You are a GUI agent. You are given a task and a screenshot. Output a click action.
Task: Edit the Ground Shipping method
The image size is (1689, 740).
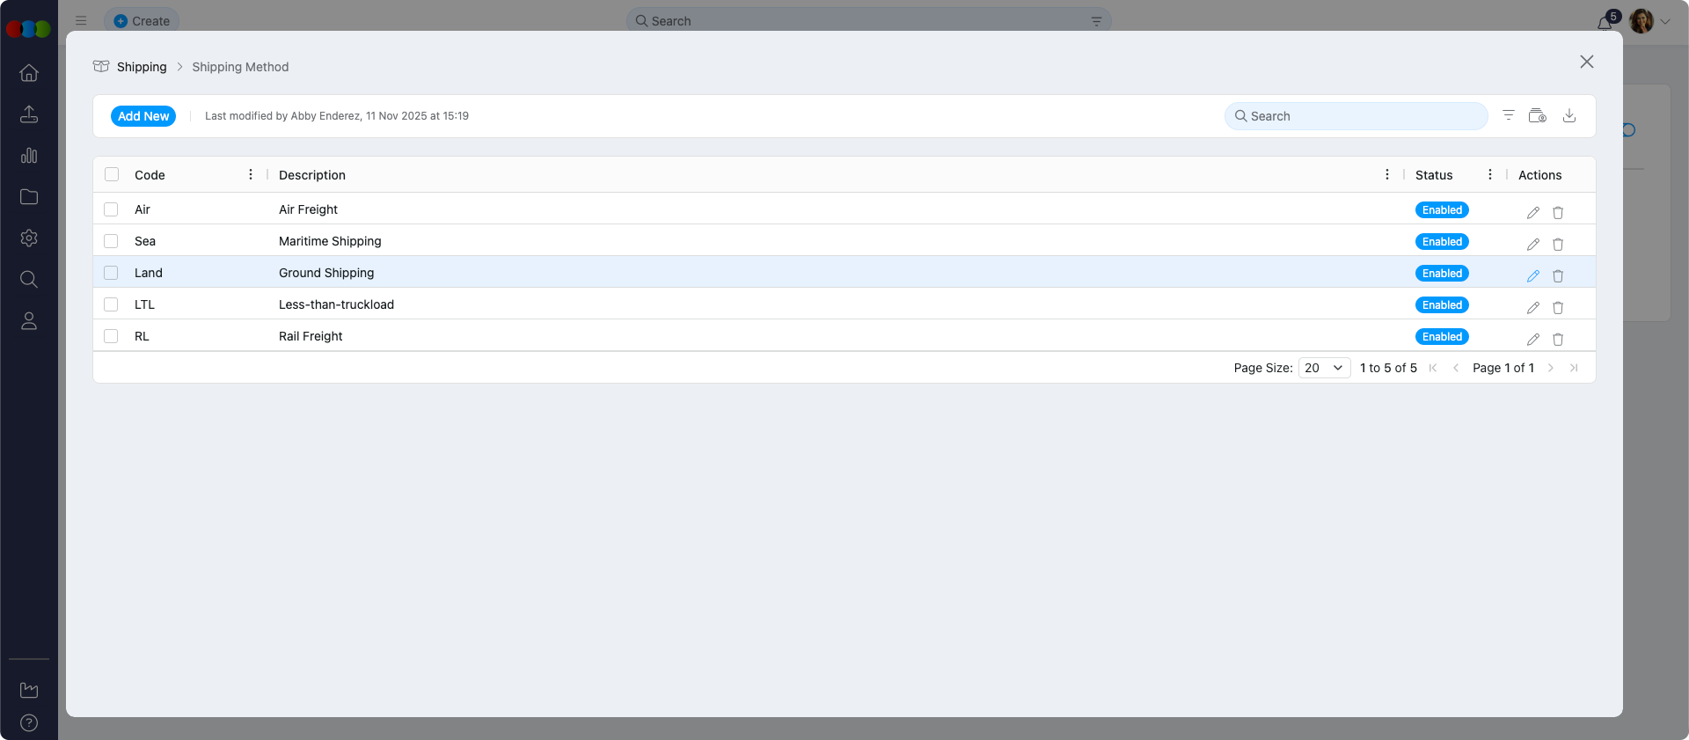tap(1532, 275)
